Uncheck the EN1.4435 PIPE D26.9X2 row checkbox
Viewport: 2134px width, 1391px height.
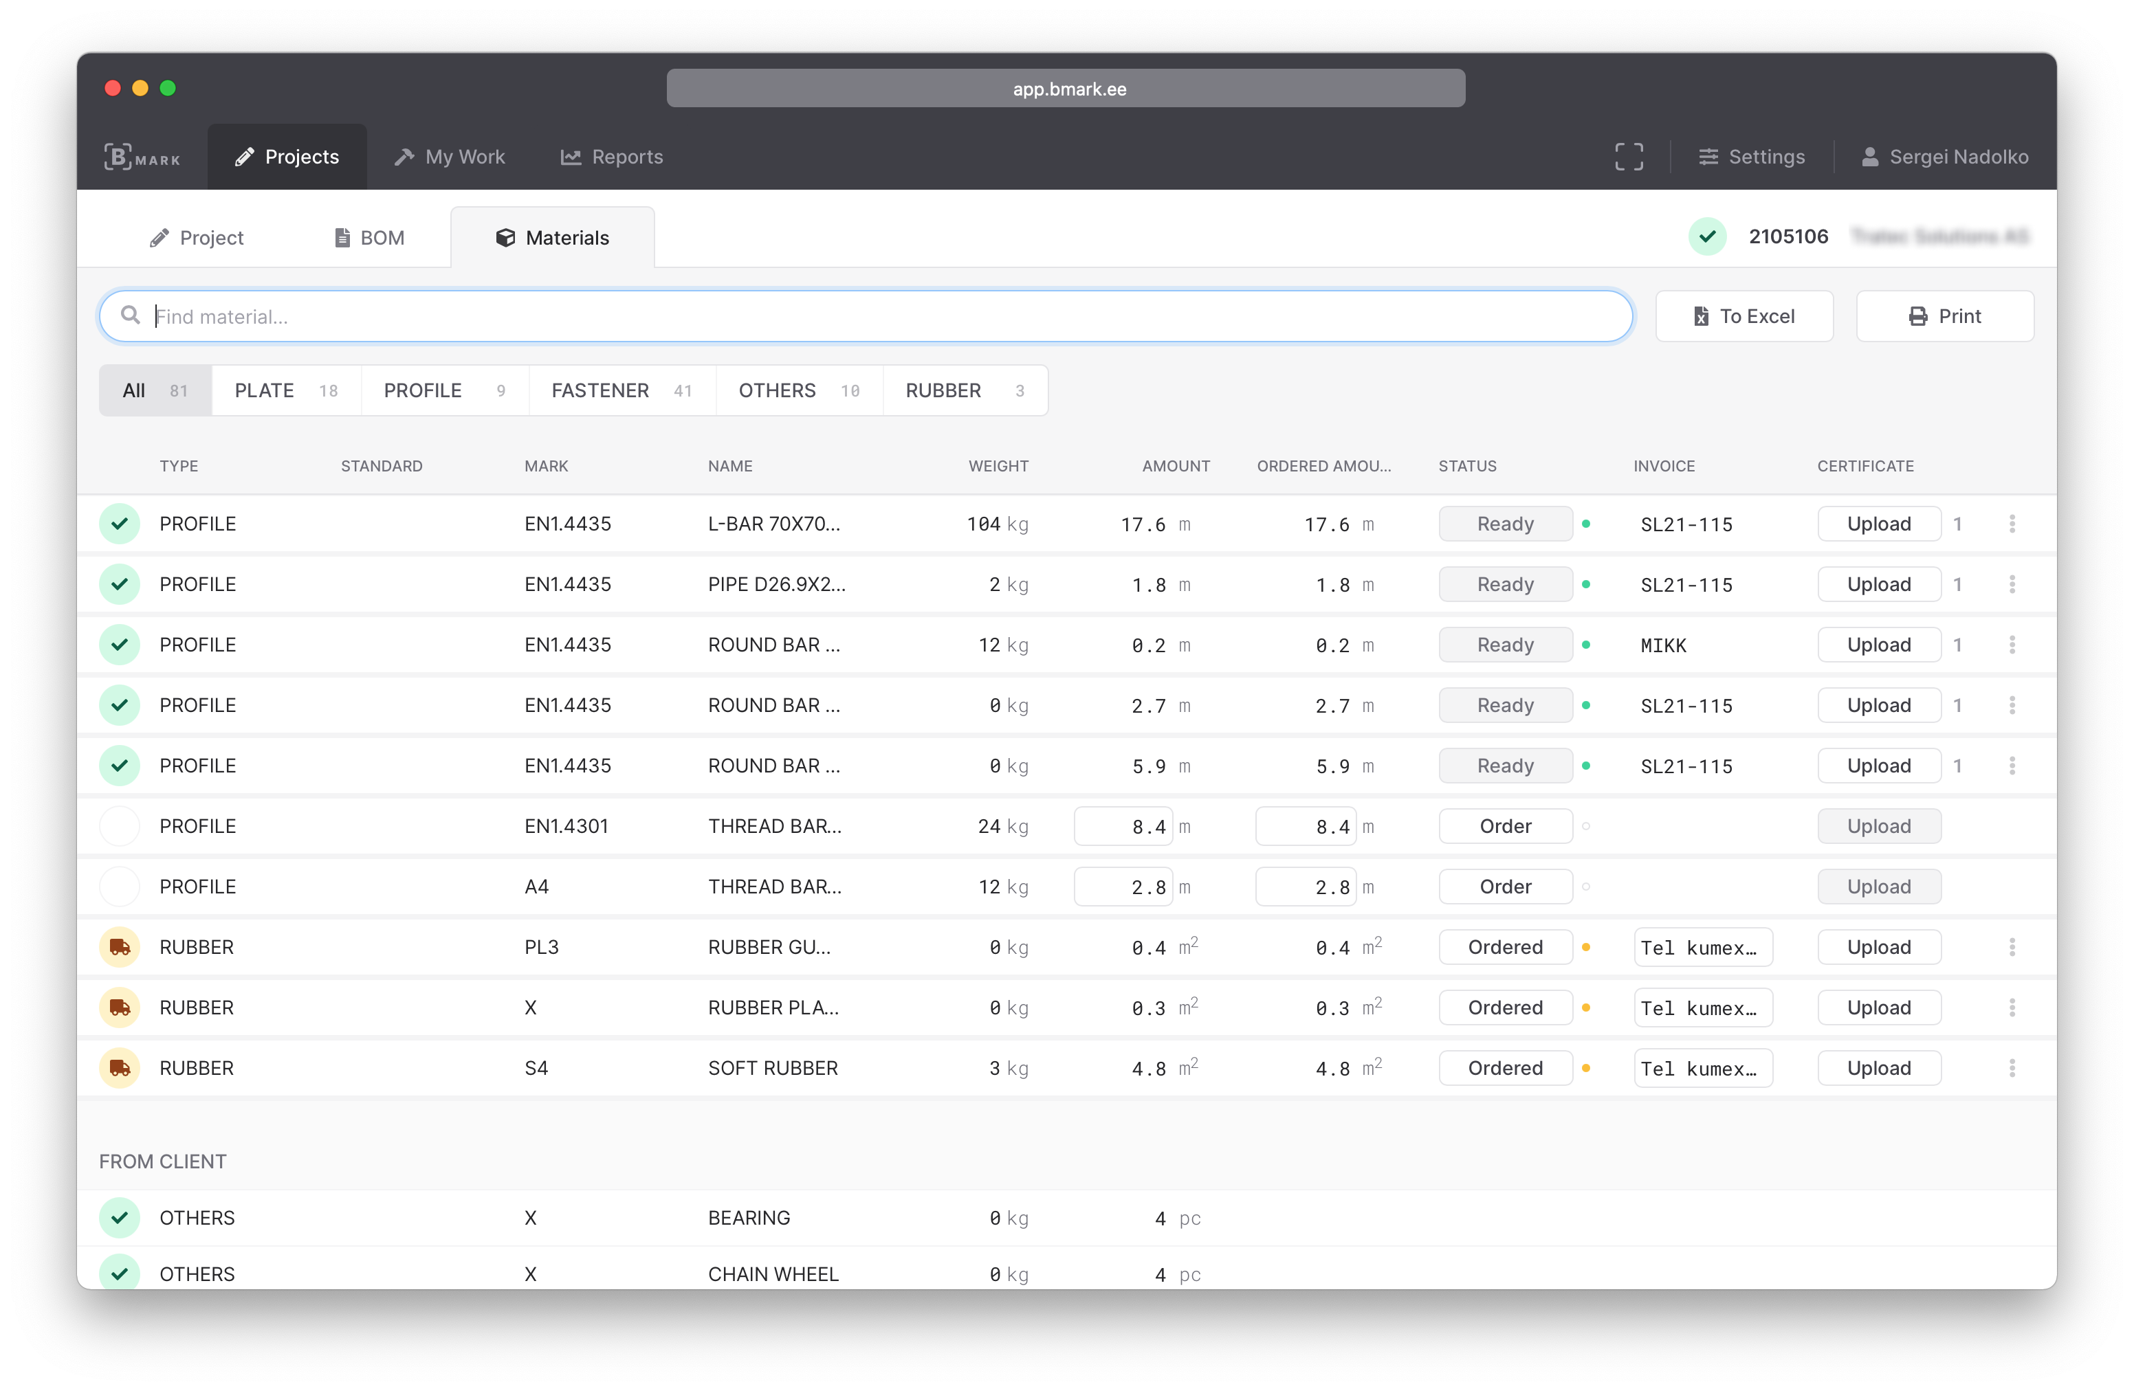pyautogui.click(x=119, y=583)
